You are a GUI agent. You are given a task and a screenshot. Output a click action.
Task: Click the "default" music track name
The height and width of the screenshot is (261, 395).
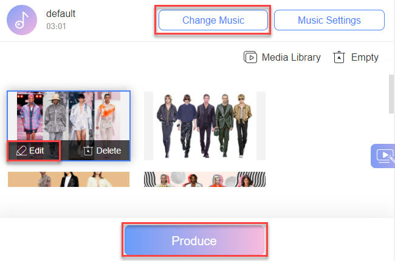click(61, 14)
